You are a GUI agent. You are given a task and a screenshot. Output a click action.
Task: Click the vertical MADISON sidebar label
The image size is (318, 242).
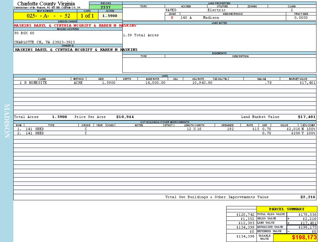7,121
